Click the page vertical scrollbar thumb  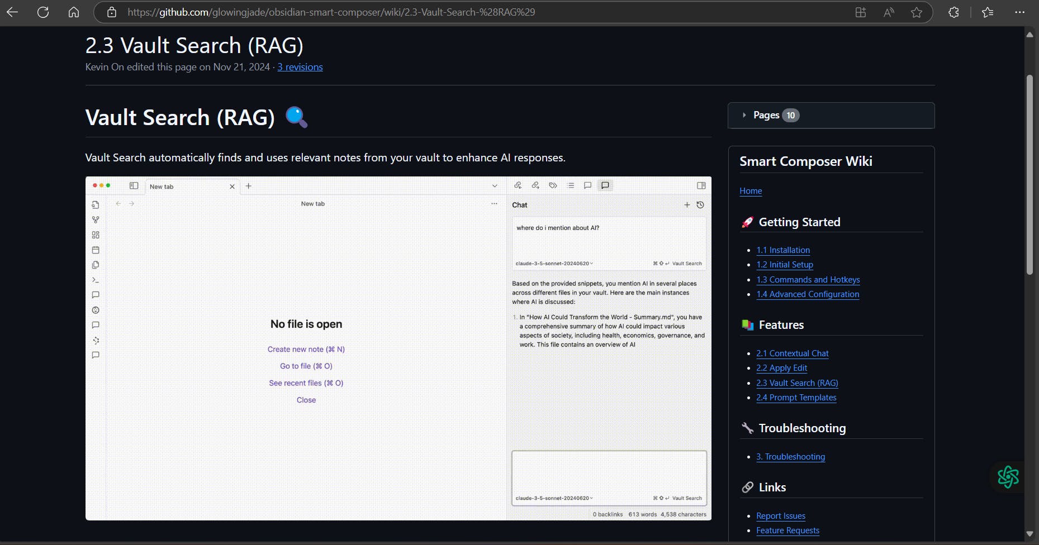(x=1029, y=175)
